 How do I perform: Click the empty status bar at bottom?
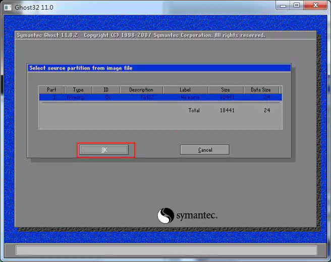point(165,250)
